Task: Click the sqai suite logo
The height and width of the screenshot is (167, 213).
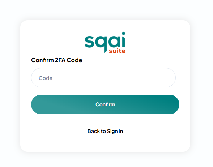Action: 105,42
